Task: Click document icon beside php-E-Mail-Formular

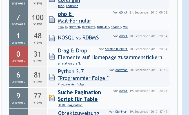Action: click(x=52, y=20)
